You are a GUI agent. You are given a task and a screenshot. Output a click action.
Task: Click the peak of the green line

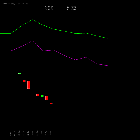(32, 20)
